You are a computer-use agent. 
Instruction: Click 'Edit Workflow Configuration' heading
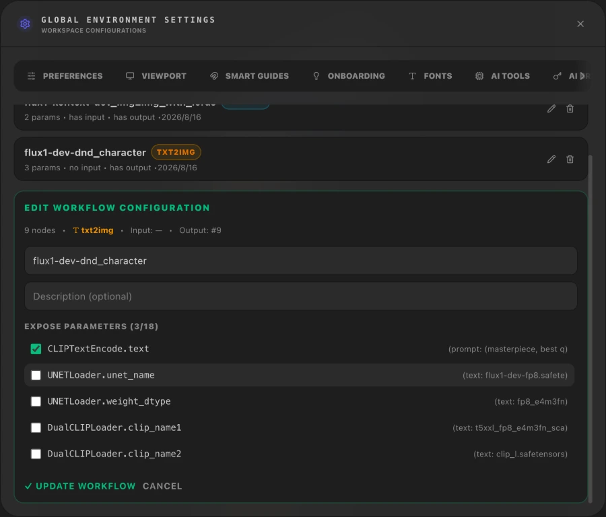[x=117, y=208]
